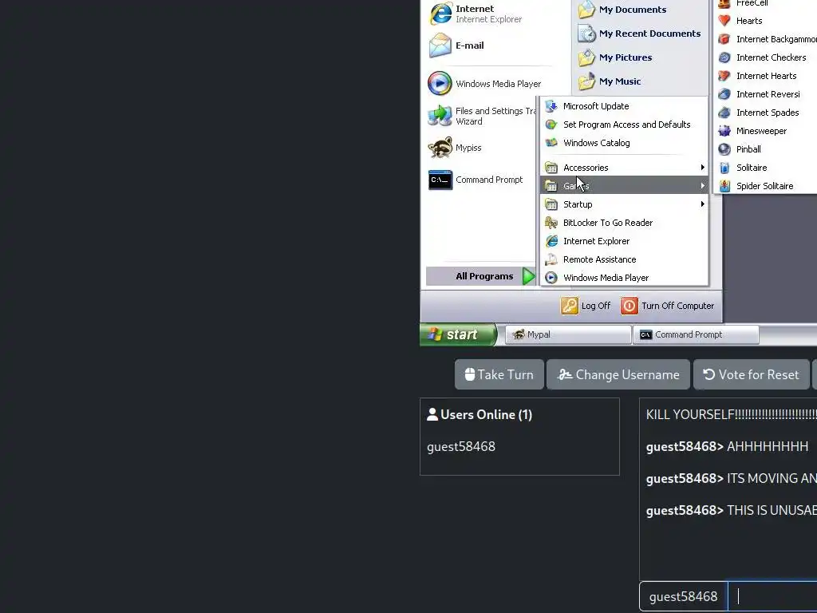817x613 pixels.
Task: Open My Documents folder icon
Action: (586, 10)
